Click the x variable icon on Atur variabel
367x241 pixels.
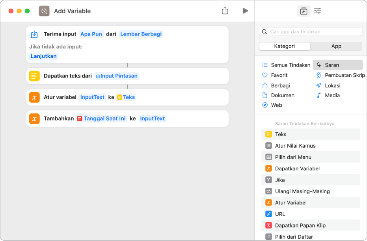34,97
